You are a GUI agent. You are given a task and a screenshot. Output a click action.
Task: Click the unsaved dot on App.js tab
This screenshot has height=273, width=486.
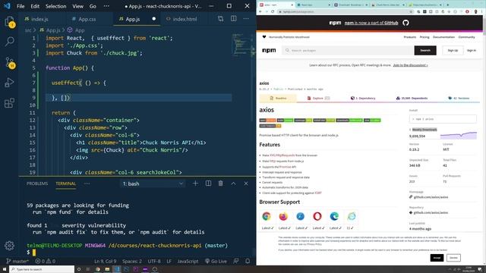pyautogui.click(x=153, y=19)
